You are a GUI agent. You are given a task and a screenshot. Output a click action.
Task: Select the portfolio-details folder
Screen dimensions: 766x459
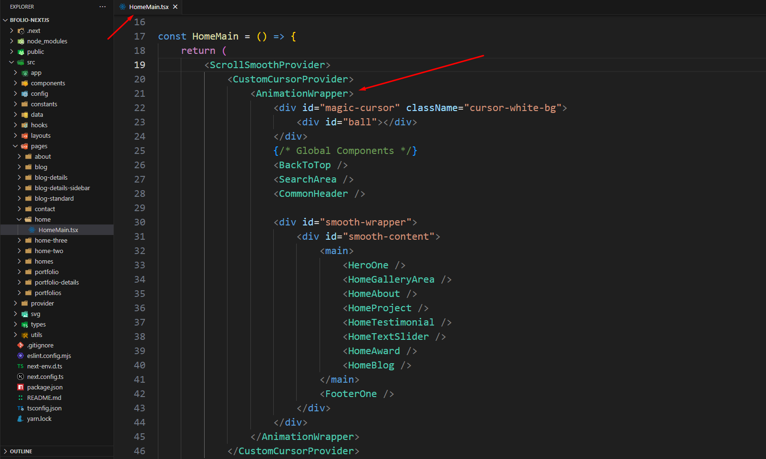tap(56, 282)
